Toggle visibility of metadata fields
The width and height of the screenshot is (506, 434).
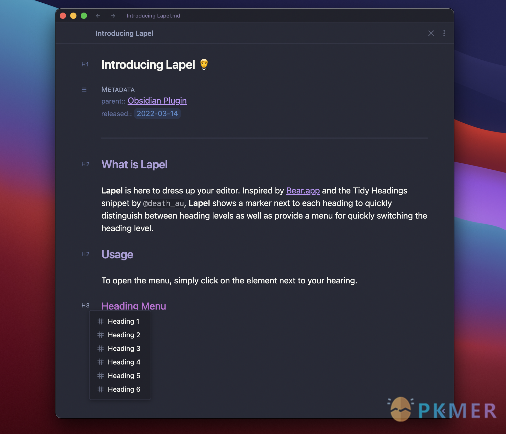click(x=85, y=89)
